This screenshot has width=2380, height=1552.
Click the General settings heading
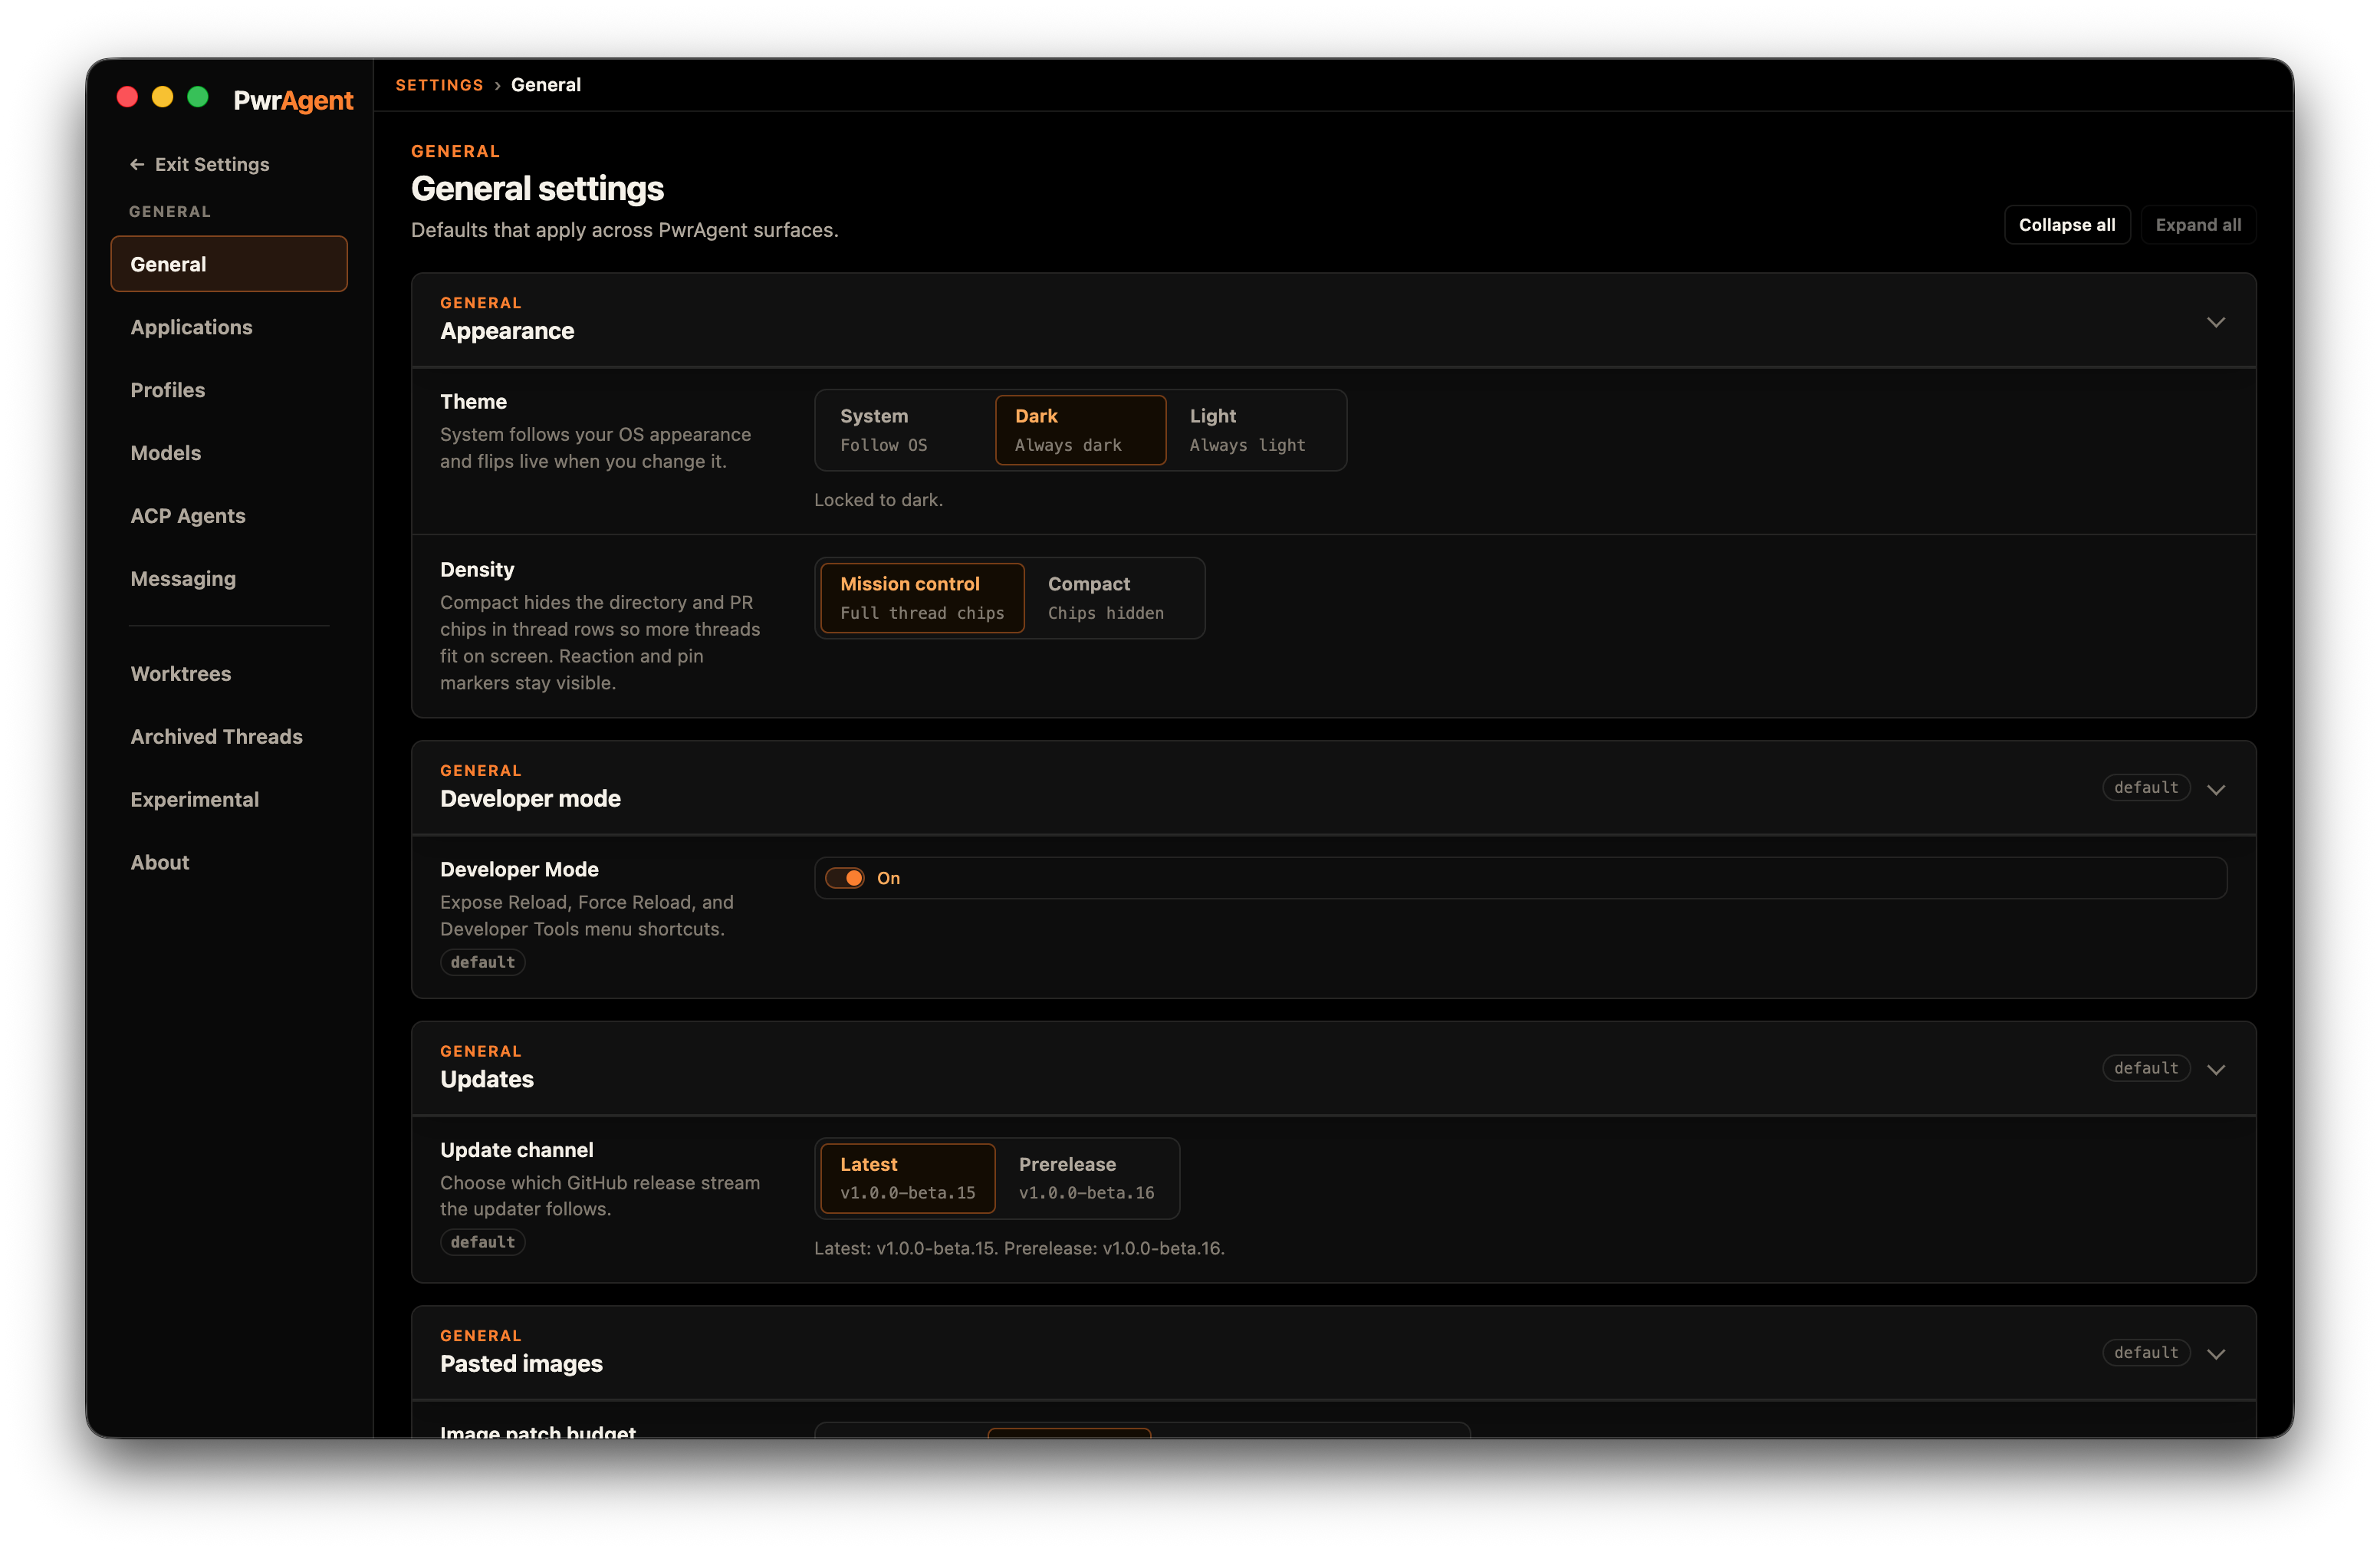537,188
